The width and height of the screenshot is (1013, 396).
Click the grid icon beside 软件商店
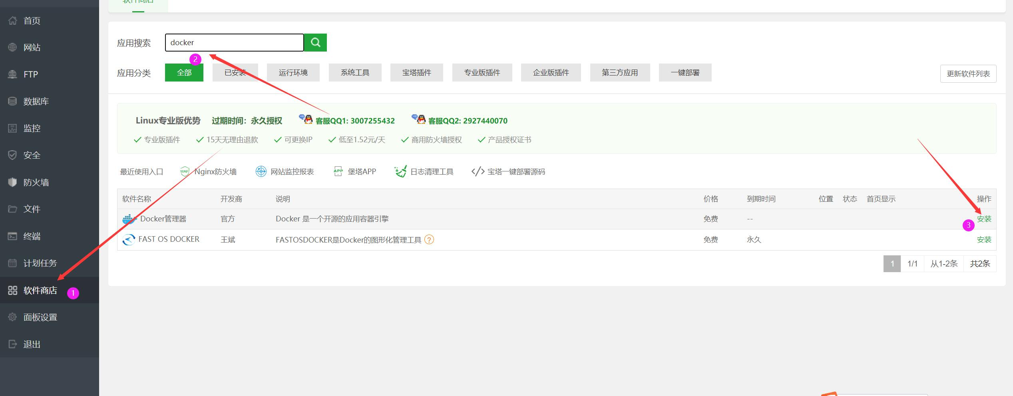tap(12, 290)
